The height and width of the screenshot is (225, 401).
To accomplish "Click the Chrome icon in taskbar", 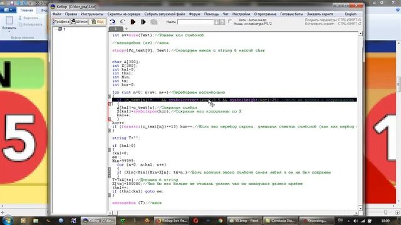I will tap(220, 221).
